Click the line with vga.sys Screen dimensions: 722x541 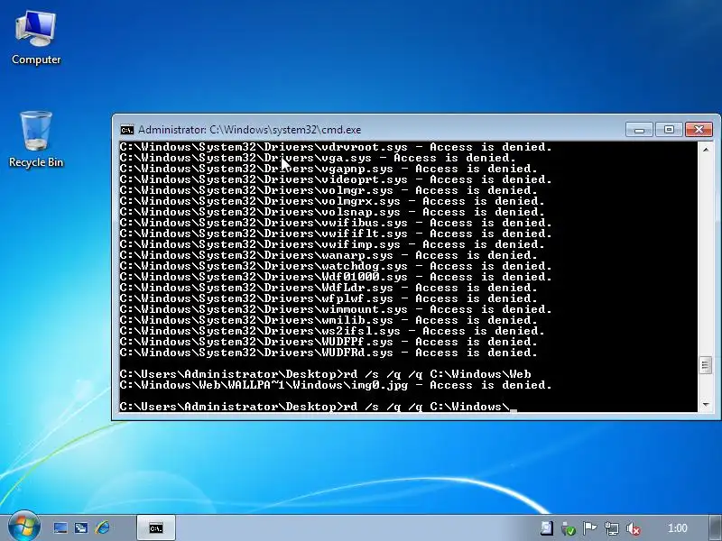click(318, 159)
